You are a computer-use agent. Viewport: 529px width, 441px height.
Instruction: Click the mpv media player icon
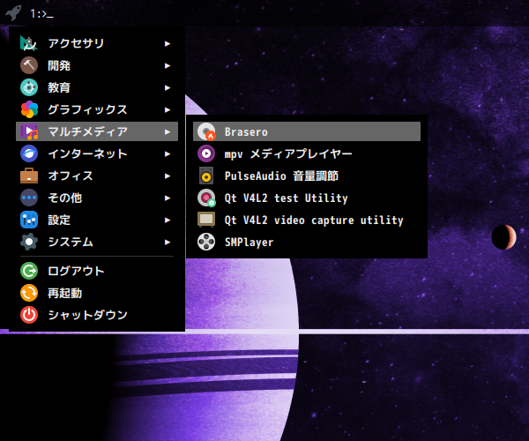pyautogui.click(x=206, y=153)
